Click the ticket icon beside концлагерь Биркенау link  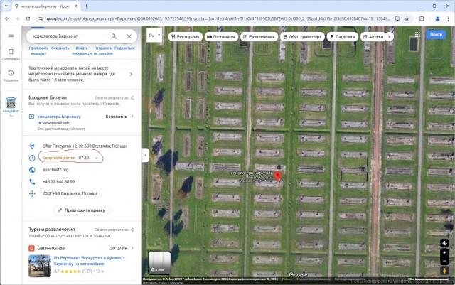31,117
